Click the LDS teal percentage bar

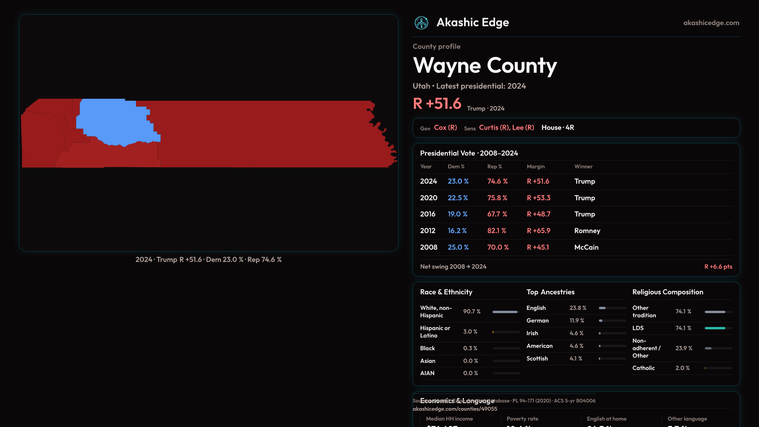[x=715, y=328]
